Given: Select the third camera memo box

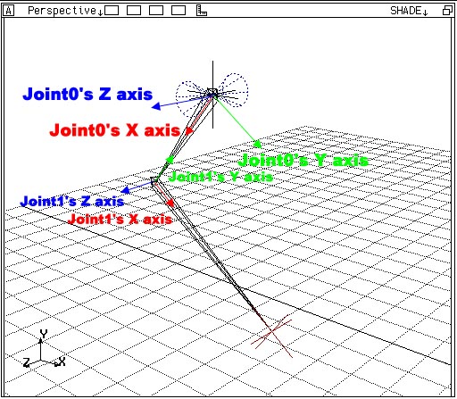Looking at the screenshot, I should (156, 11).
